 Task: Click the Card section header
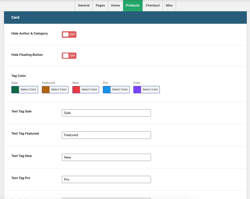125,18
